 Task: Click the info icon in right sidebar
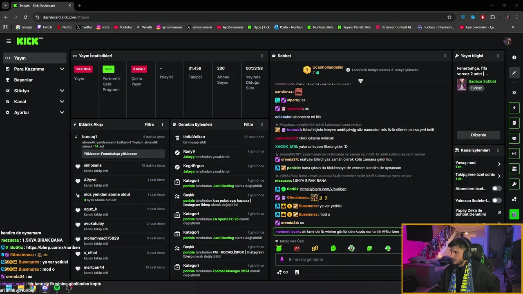coord(514,58)
